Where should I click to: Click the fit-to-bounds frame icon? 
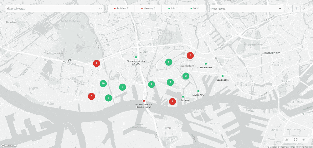point(295,140)
